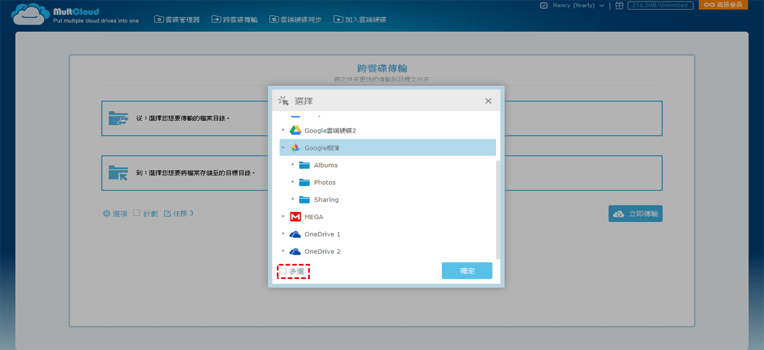Open 雲碟管理器 from the top navigation
This screenshot has height=350, width=764.
click(177, 20)
